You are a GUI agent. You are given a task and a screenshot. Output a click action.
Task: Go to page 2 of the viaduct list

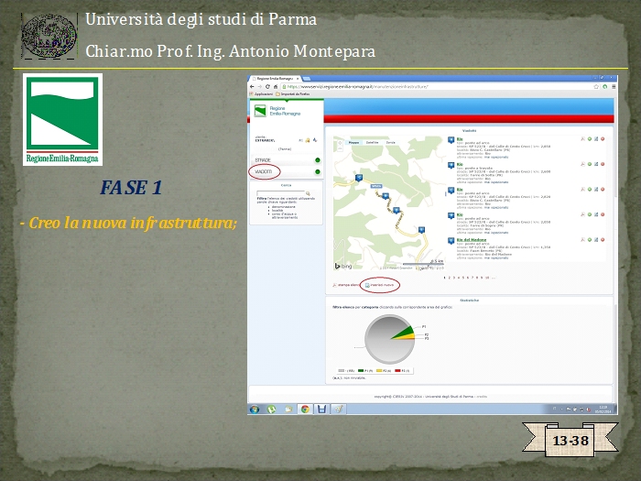coord(450,276)
